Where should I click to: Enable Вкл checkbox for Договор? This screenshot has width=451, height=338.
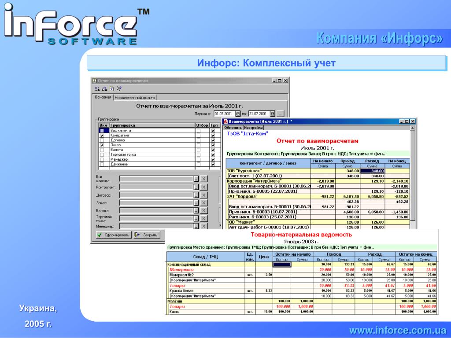click(102, 140)
